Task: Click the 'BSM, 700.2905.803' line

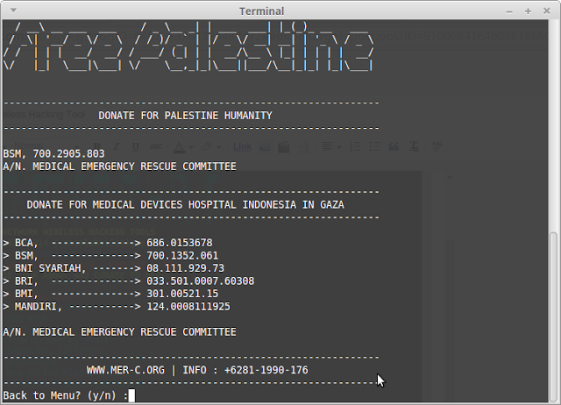Action: [x=54, y=153]
